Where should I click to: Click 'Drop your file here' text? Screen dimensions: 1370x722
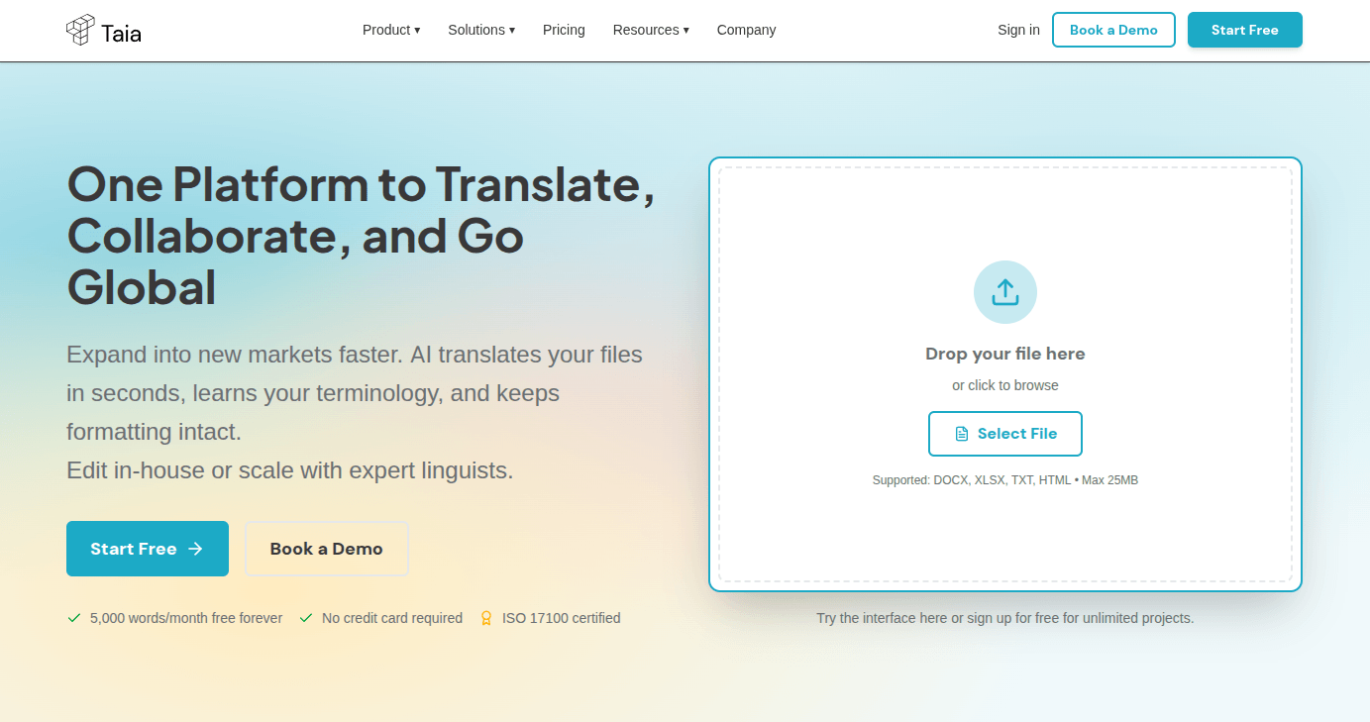point(1005,354)
